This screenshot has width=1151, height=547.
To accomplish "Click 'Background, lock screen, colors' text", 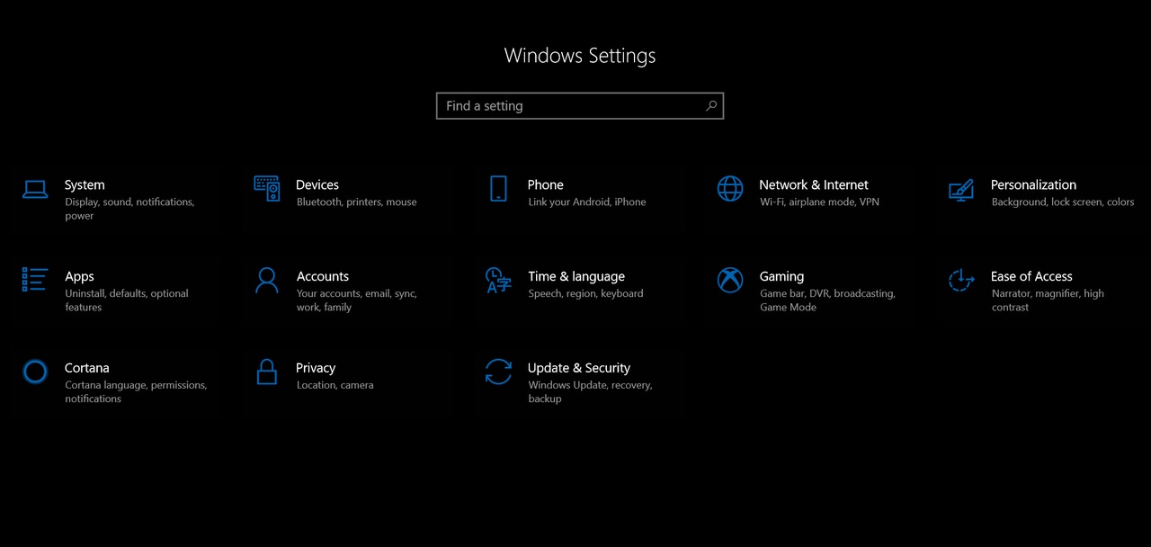I will tap(1063, 202).
